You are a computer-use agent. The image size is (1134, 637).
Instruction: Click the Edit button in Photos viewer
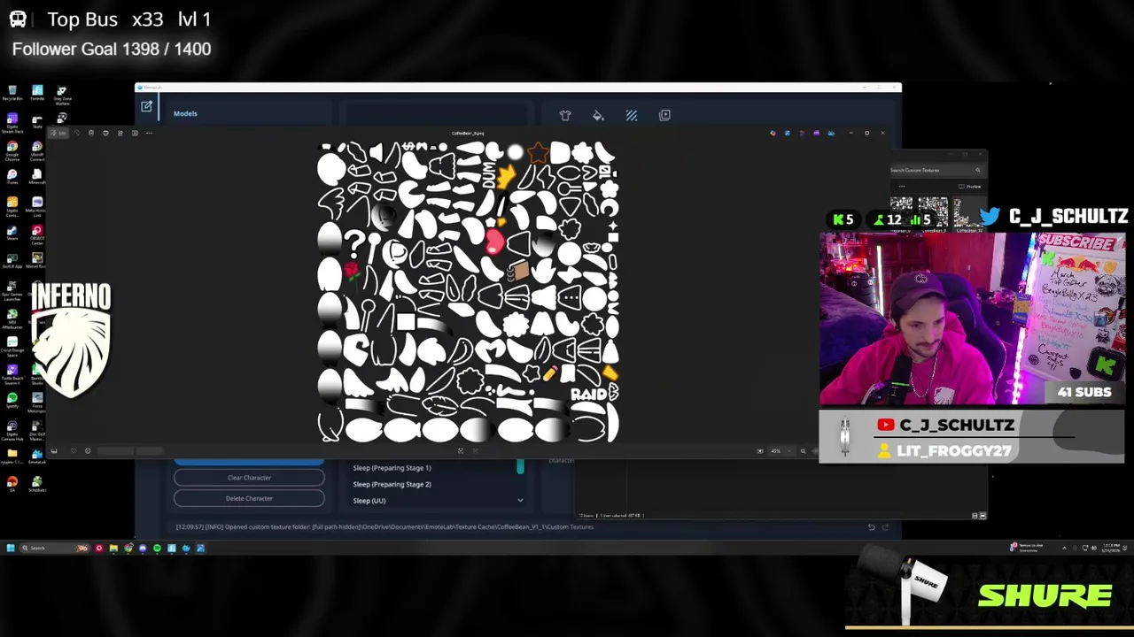59,133
